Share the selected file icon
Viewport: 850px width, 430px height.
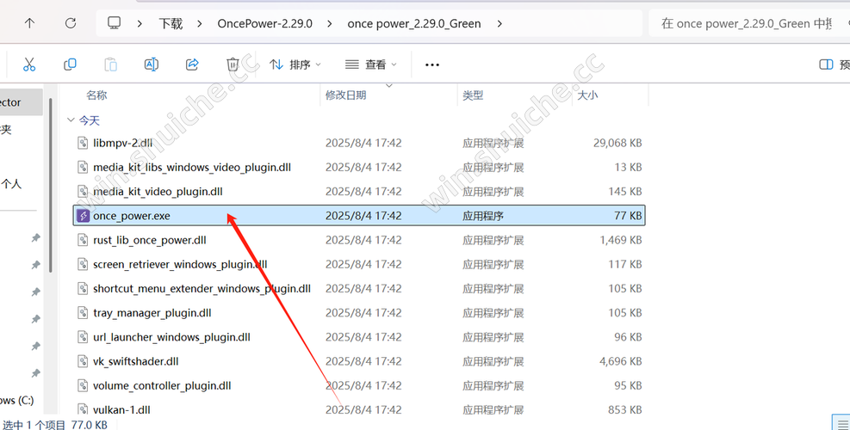pos(192,64)
